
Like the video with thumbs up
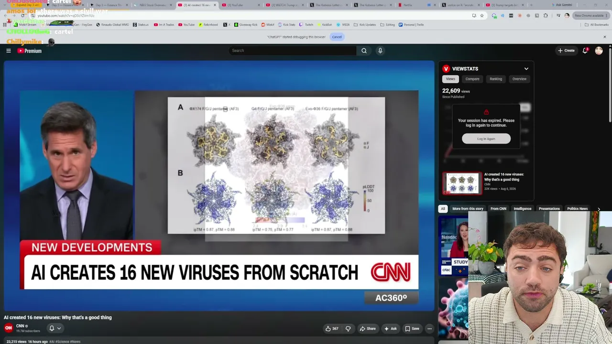pyautogui.click(x=332, y=329)
